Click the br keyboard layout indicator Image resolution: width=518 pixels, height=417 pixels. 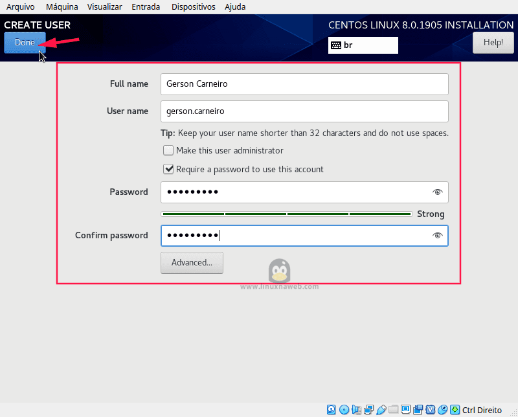pyautogui.click(x=363, y=45)
